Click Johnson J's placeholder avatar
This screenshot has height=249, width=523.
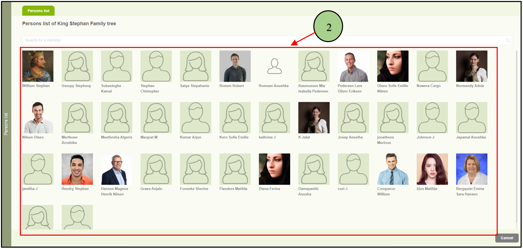pos(432,117)
